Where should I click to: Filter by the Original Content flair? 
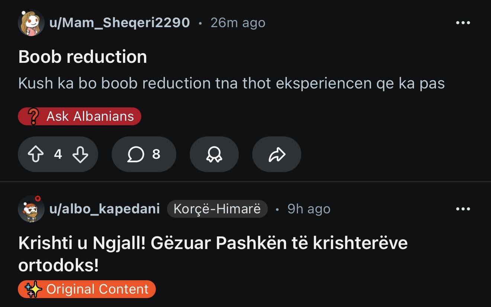tap(97, 290)
